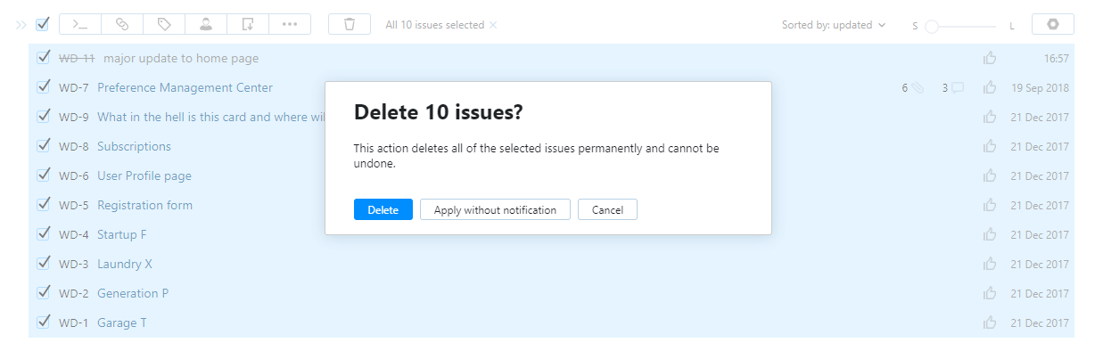
Task: Uncheck the WD-2 issue checkbox
Action: (x=43, y=293)
